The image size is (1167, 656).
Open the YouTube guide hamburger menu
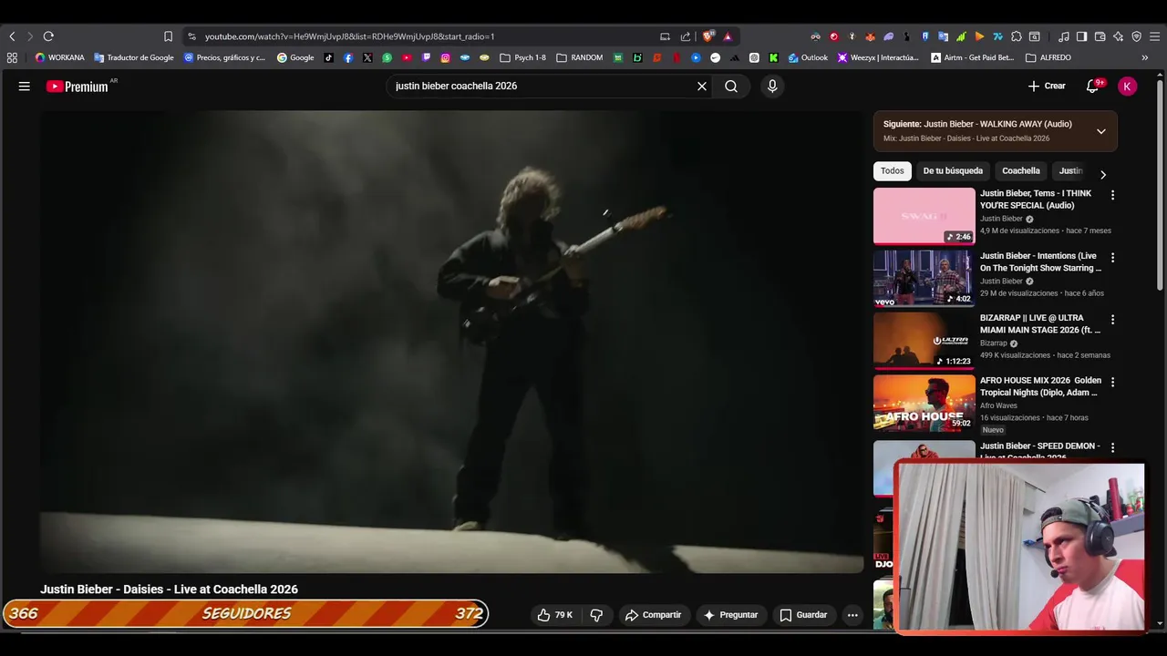point(25,86)
